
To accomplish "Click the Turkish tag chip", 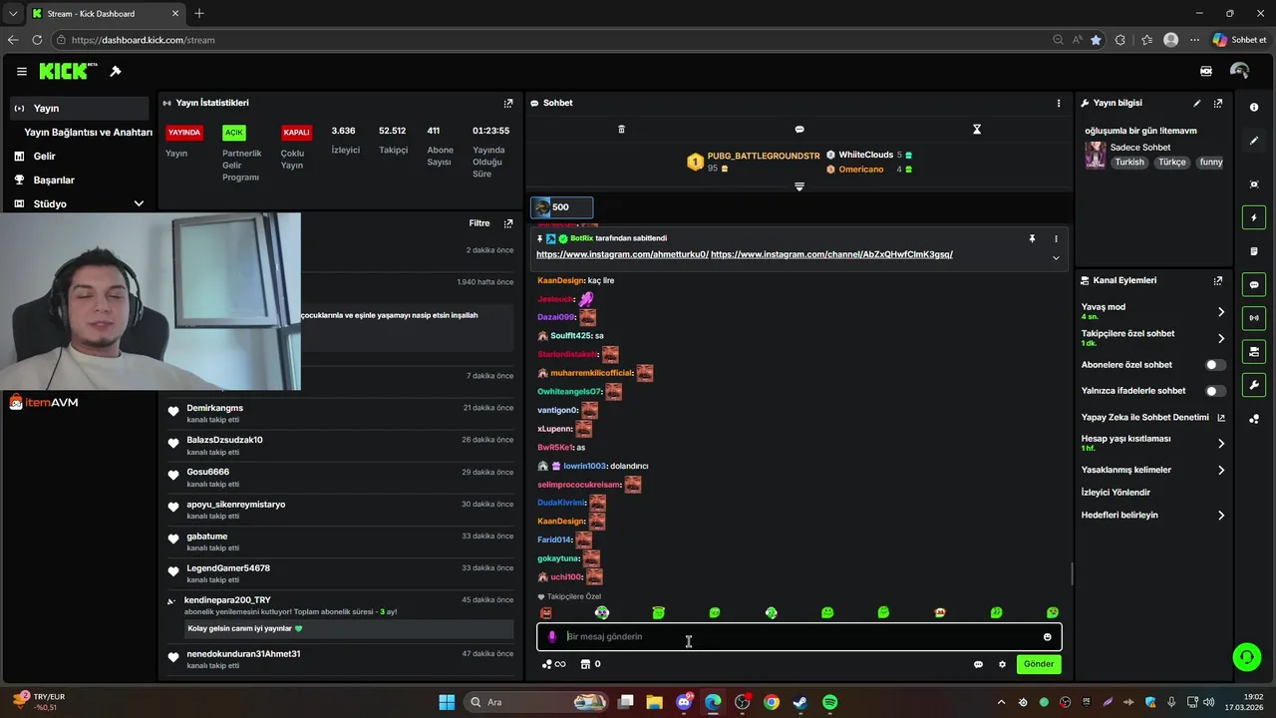I will [1129, 162].
